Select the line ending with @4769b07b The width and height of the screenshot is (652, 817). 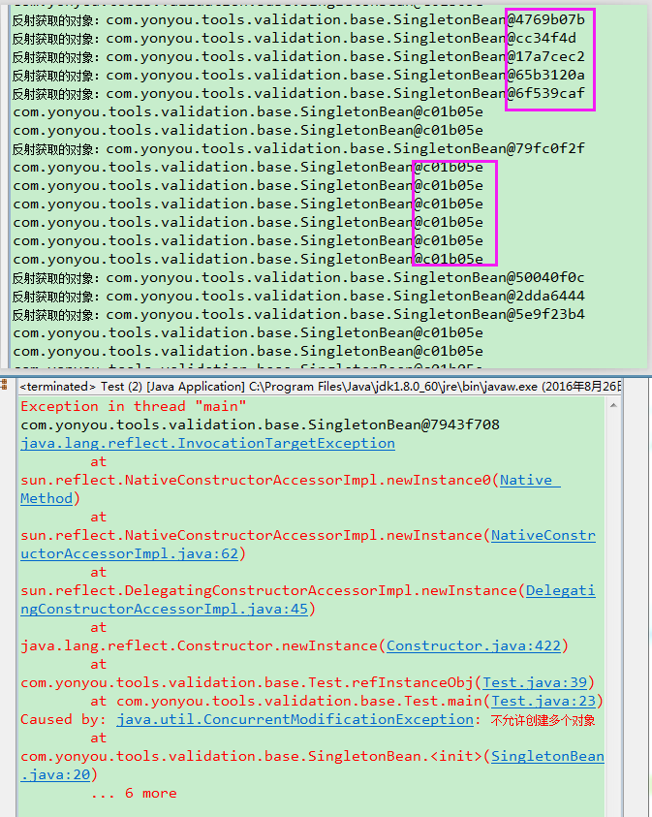point(298,19)
